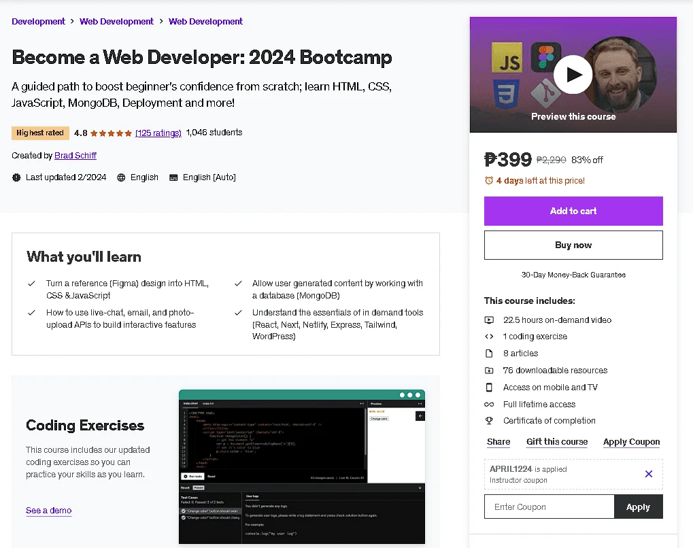Play the course preview video

tap(573, 74)
